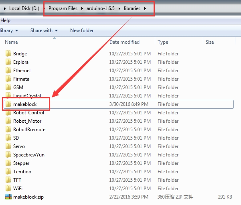241x205 pixels.
Task: Create a New folder
Action: click(x=82, y=30)
